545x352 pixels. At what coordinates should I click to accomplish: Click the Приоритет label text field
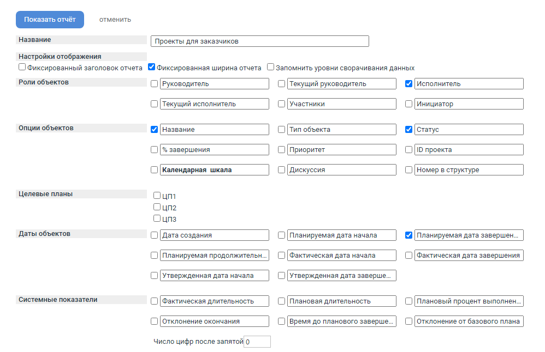341,150
